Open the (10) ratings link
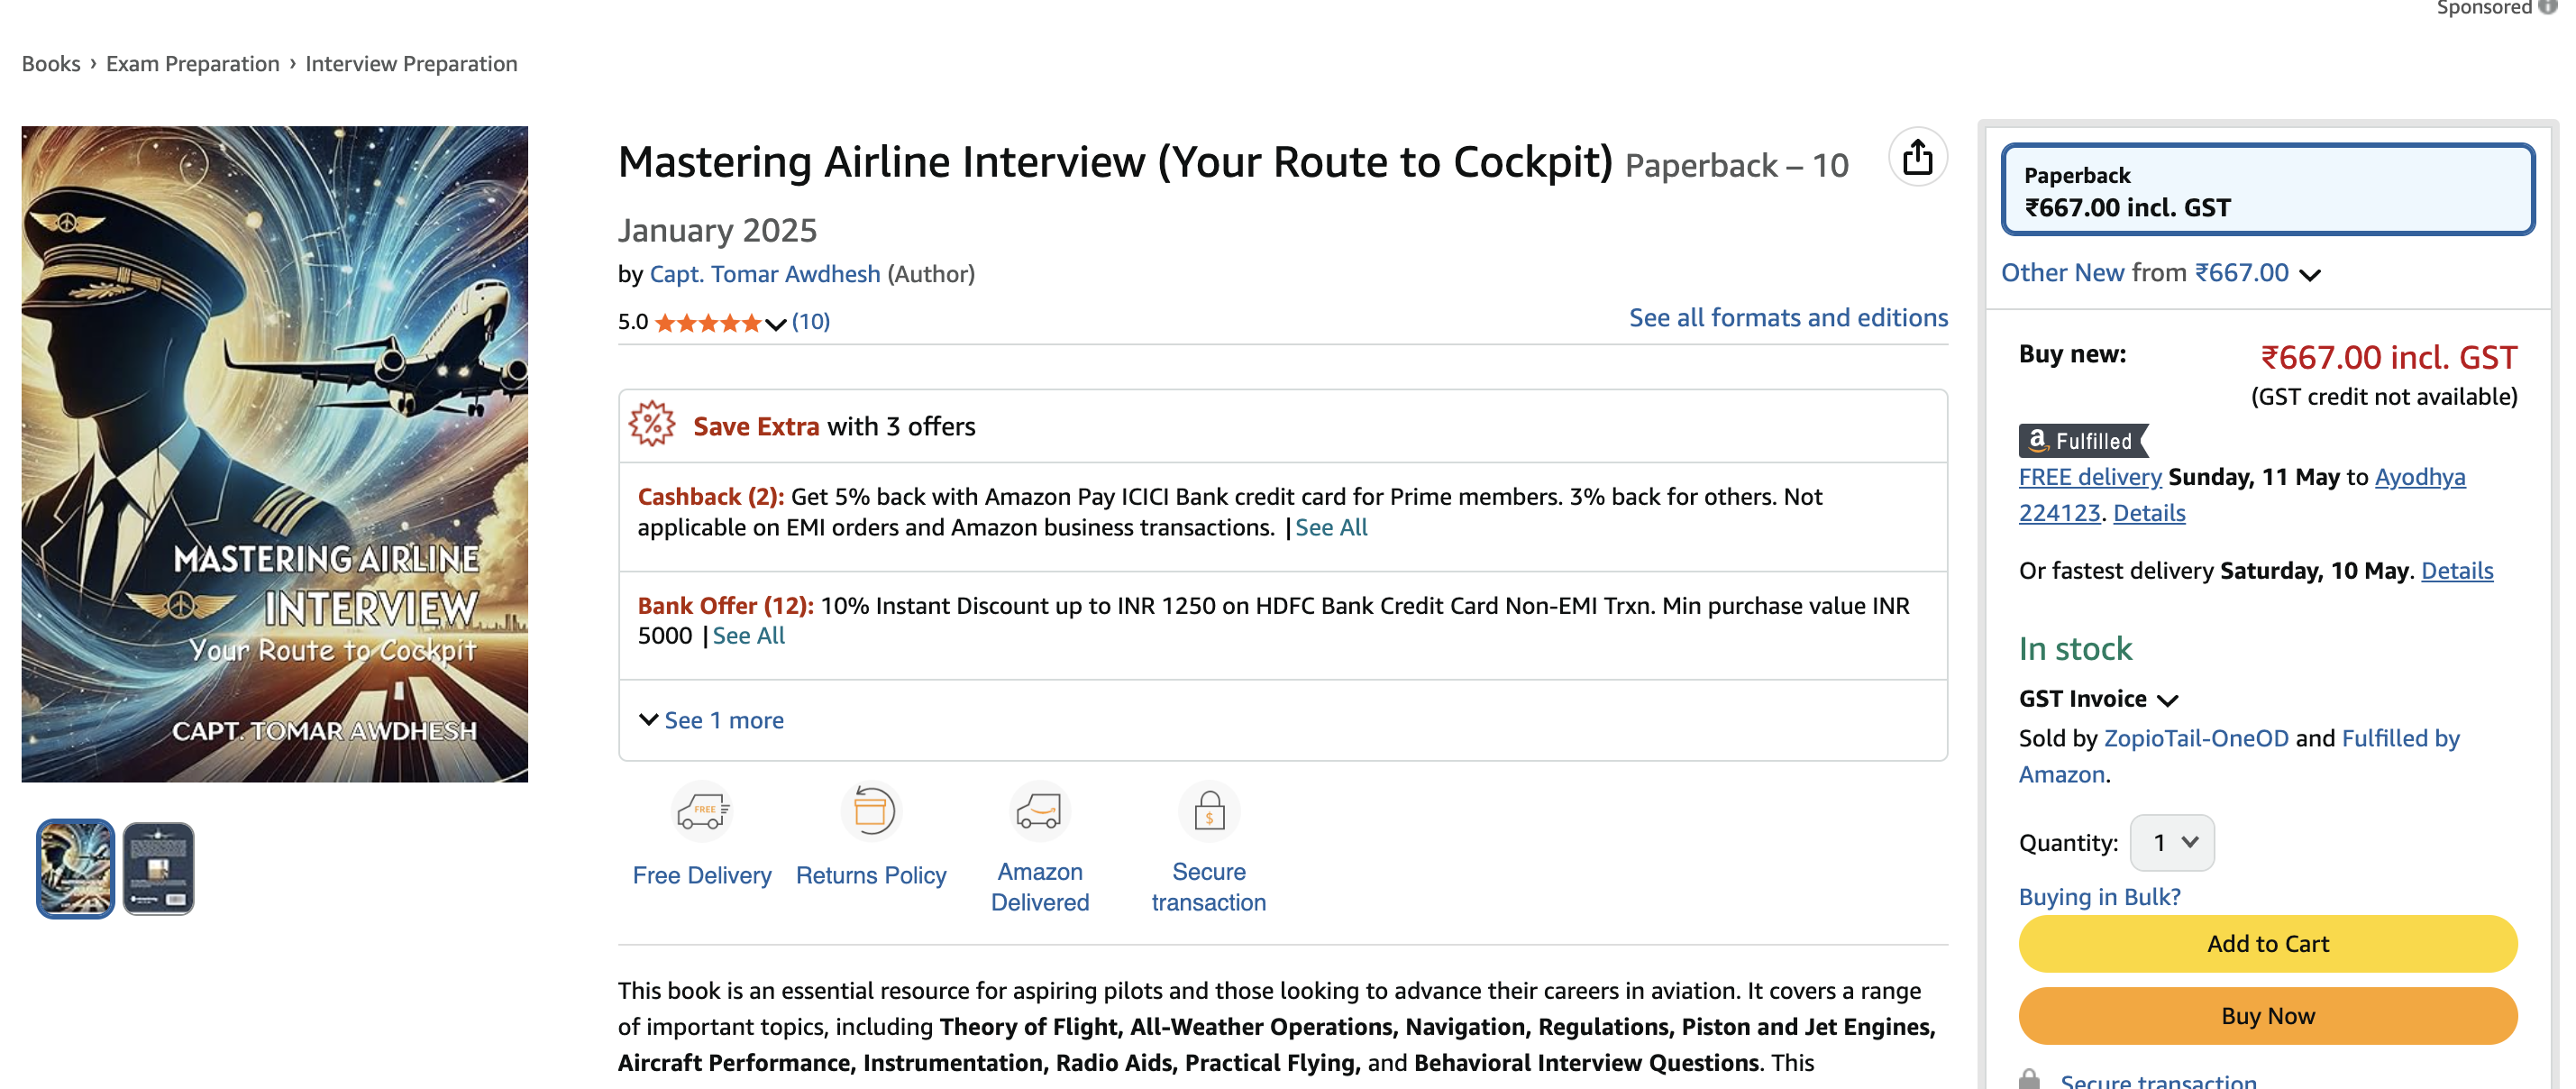Viewport: 2576px width, 1089px height. click(810, 322)
